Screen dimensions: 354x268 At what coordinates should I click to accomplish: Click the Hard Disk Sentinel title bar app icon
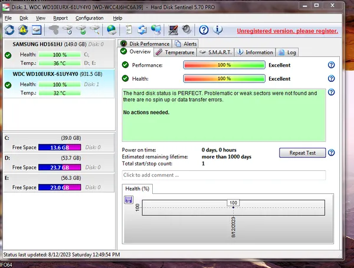click(x=6, y=7)
